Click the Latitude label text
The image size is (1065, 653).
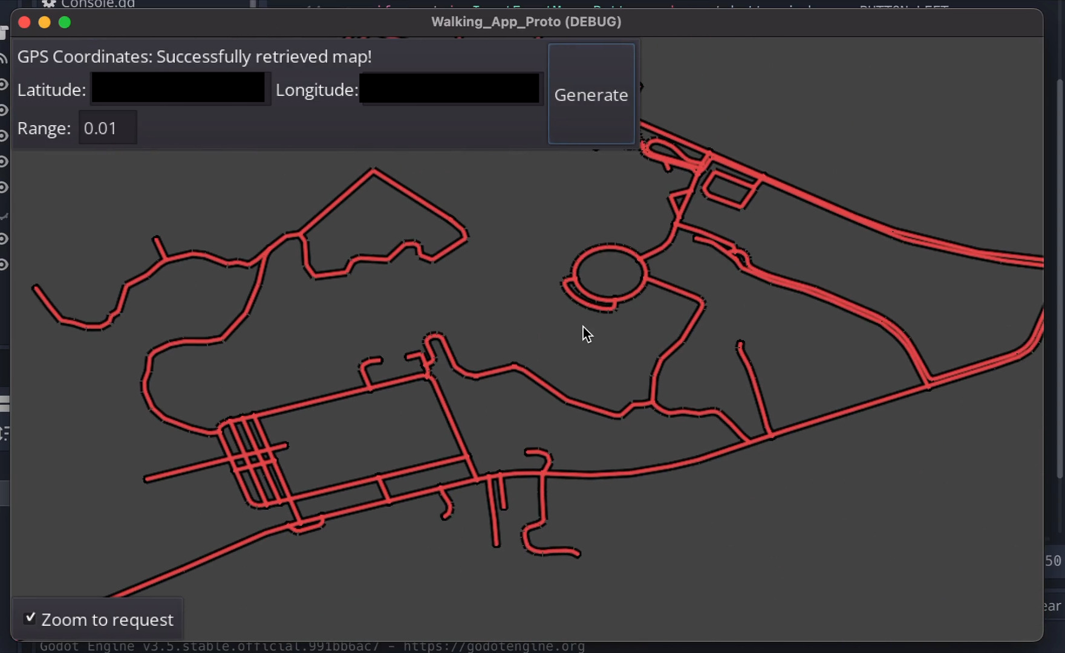(x=51, y=90)
